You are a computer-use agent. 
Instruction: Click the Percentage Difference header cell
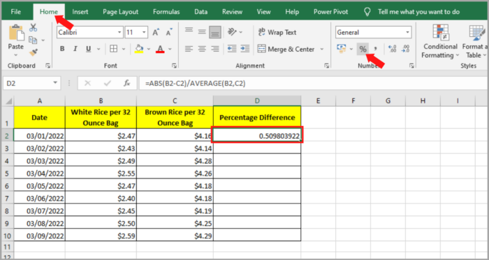[x=257, y=118]
